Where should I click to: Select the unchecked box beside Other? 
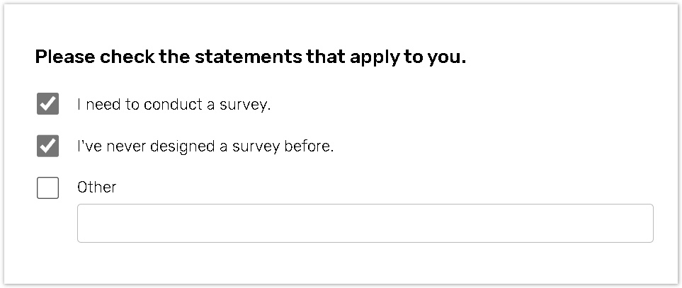[47, 188]
